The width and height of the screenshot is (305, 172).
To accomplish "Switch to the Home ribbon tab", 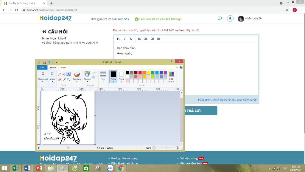I will (53, 67).
